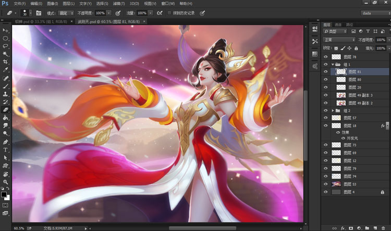Select the Elliptical Marquee tool

coord(5,38)
